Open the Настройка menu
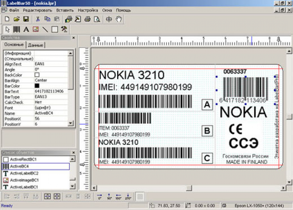Image resolution: width=293 pixels, height=210 pixels. [88, 10]
